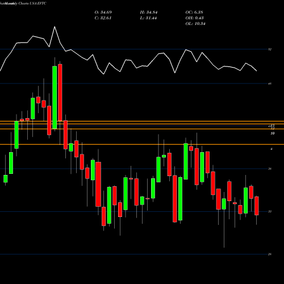This screenshot has width=284, height=284.
Task: Click the 10 label beside orange lines
Action: coord(273,133)
